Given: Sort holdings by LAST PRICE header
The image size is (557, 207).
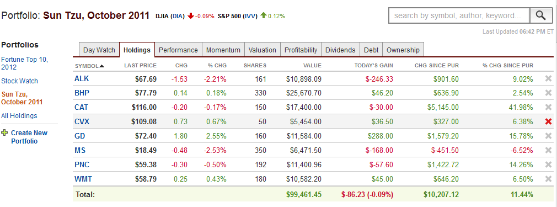Looking at the screenshot, I should (x=140, y=66).
